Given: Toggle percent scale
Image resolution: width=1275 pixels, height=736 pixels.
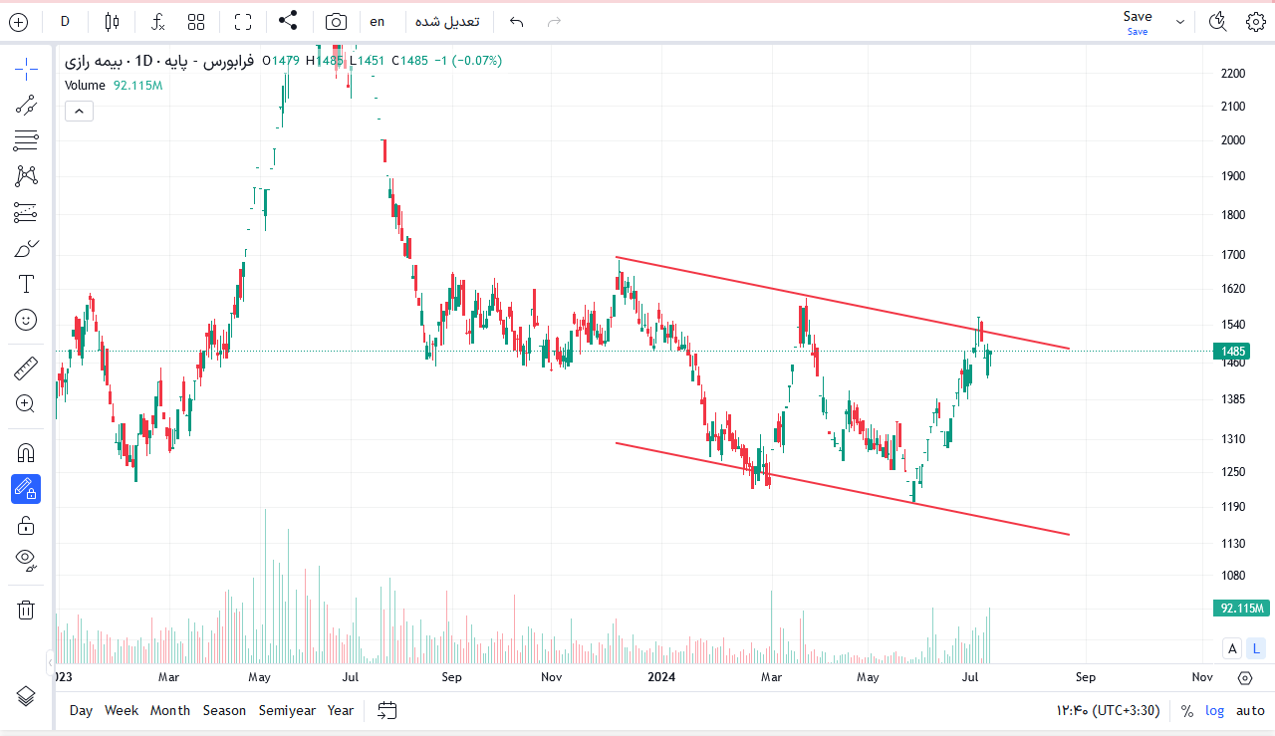Looking at the screenshot, I should (1187, 711).
